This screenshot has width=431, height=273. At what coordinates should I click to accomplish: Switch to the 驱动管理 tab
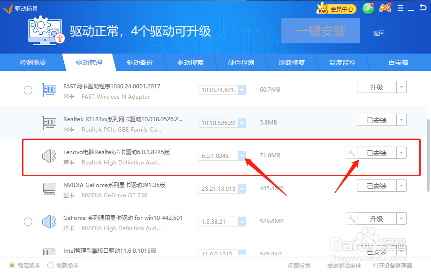[x=89, y=62]
